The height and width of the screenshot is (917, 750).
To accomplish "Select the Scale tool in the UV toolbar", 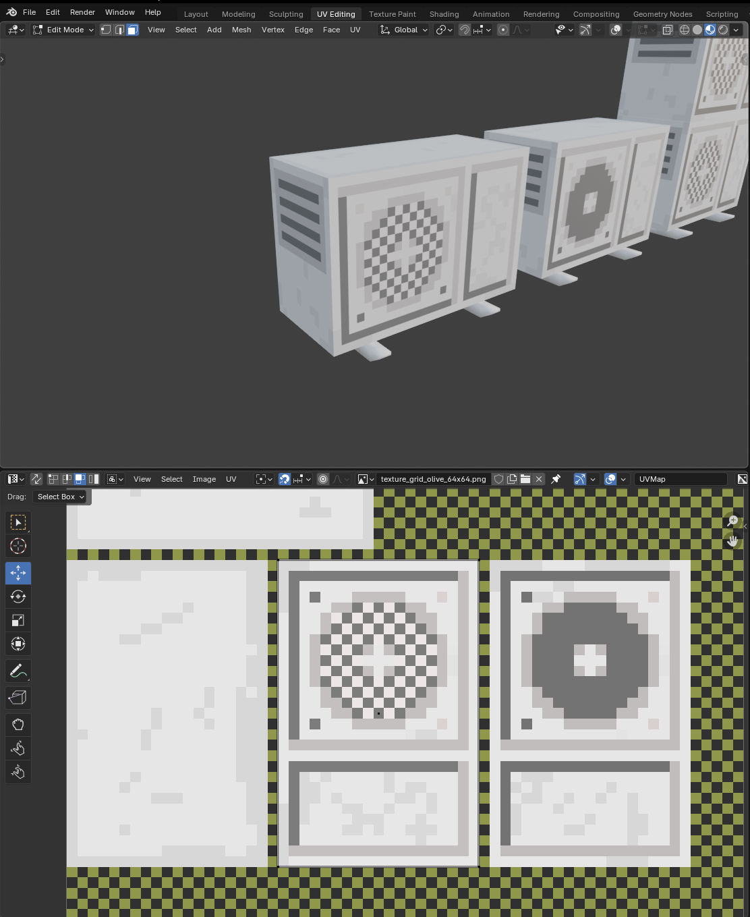I will click(18, 619).
